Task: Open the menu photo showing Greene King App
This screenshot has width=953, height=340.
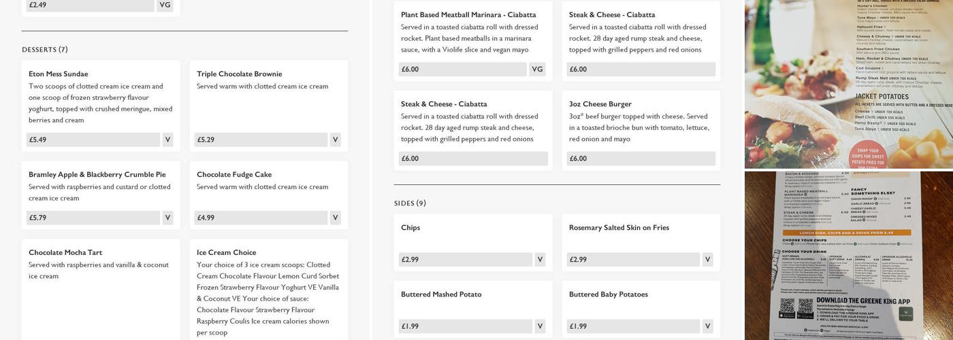Action: [x=848, y=256]
